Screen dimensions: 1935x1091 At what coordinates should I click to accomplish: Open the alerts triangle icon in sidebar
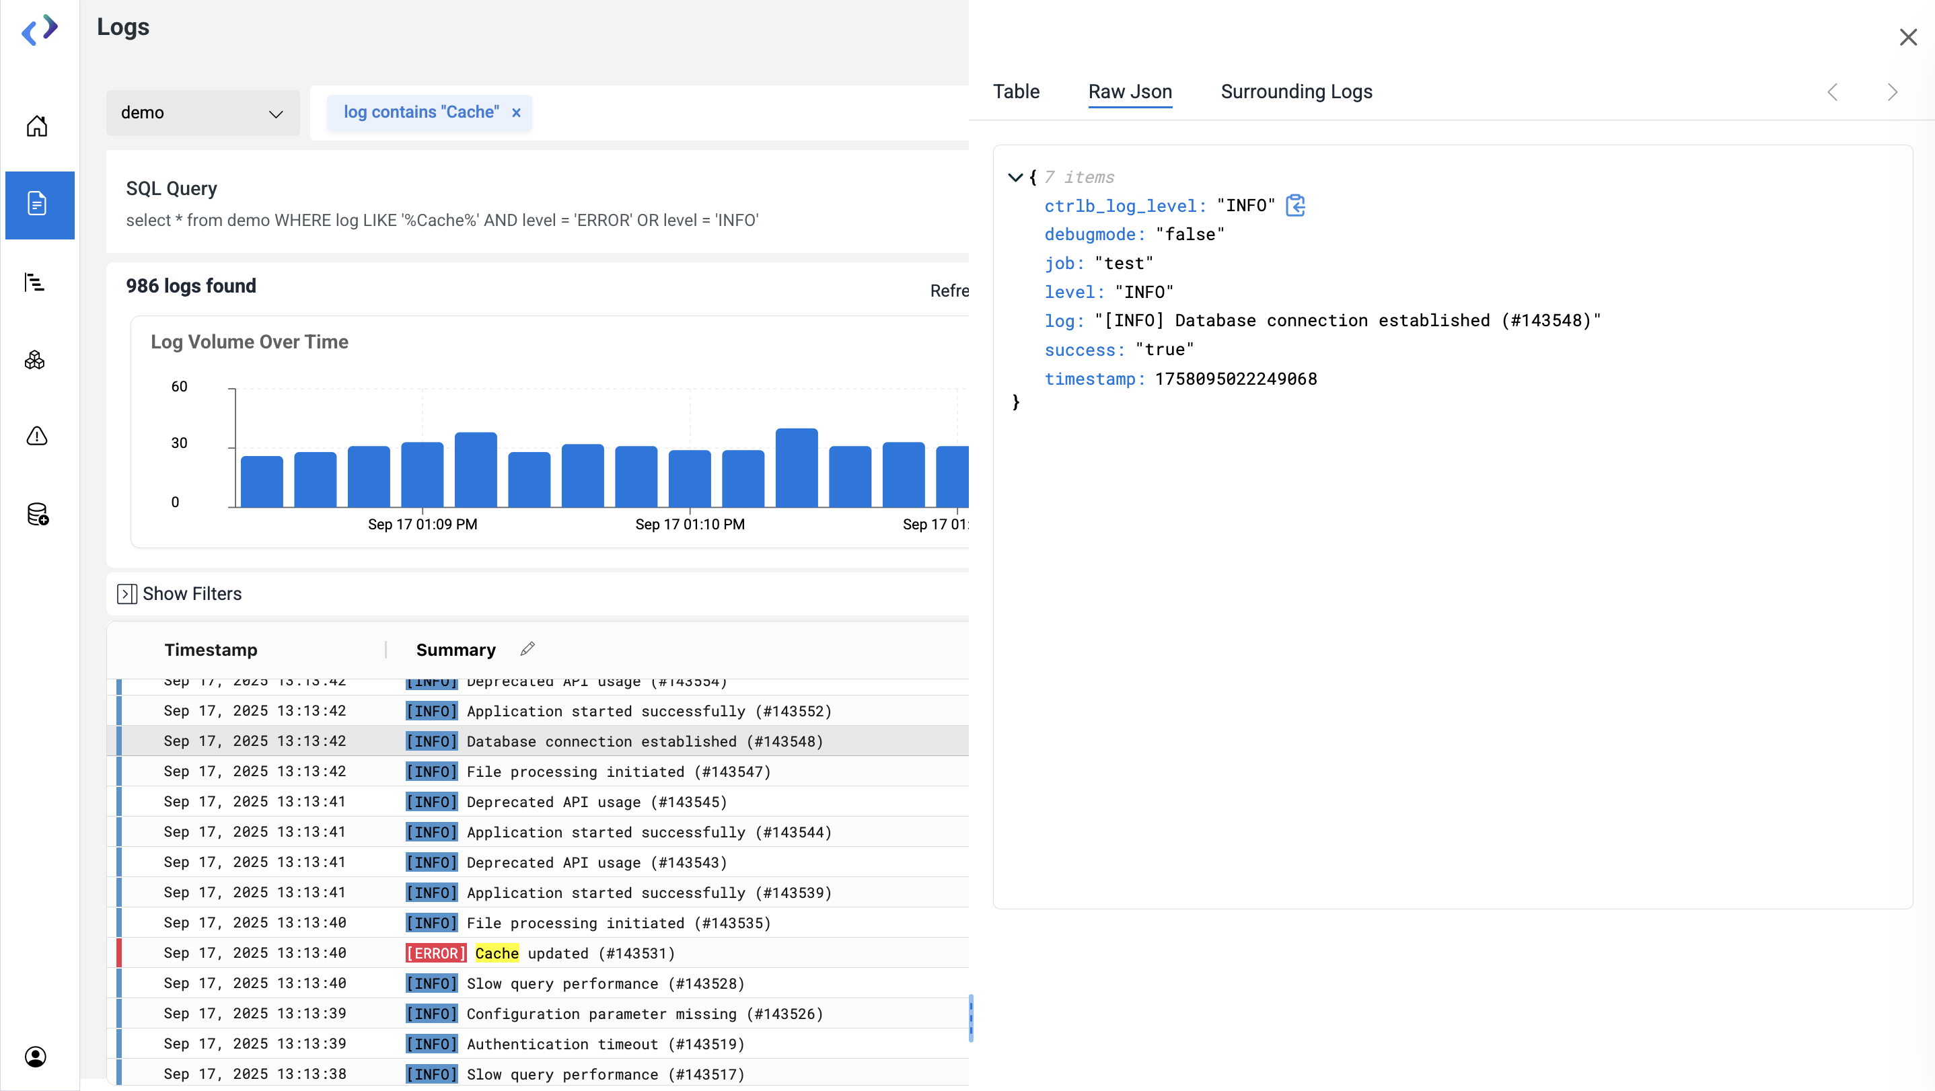(37, 437)
